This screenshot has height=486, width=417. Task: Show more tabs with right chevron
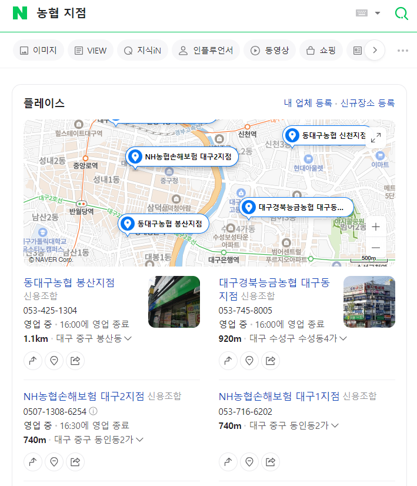point(375,50)
